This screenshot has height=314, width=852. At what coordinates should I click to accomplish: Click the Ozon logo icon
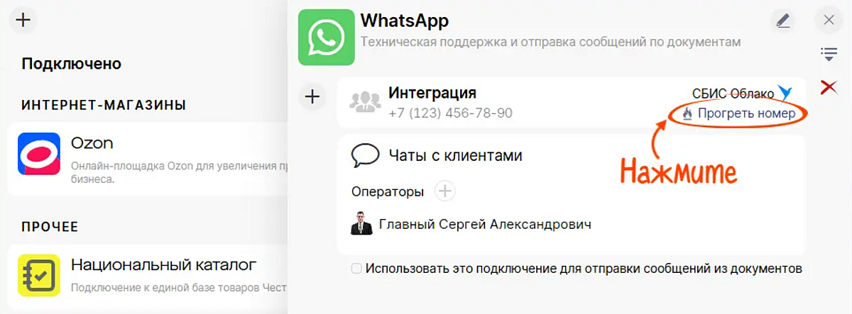[38, 153]
